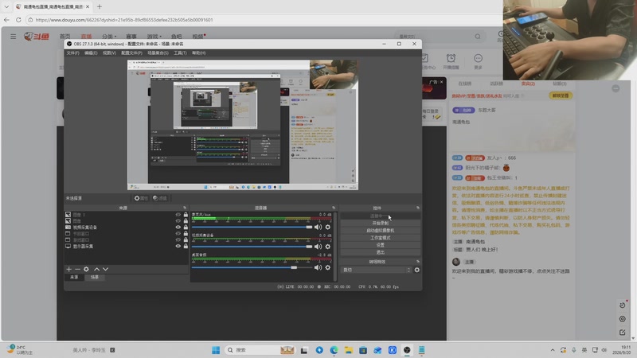Open scene transition properties gear icon
637x358 pixels.
(x=416, y=270)
